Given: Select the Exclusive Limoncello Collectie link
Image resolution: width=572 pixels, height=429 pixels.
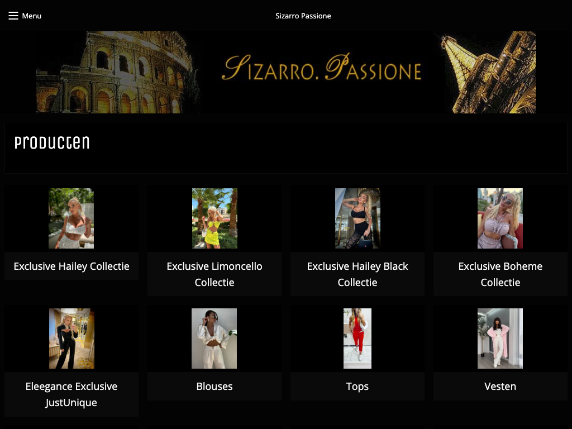Looking at the screenshot, I should click(x=214, y=274).
